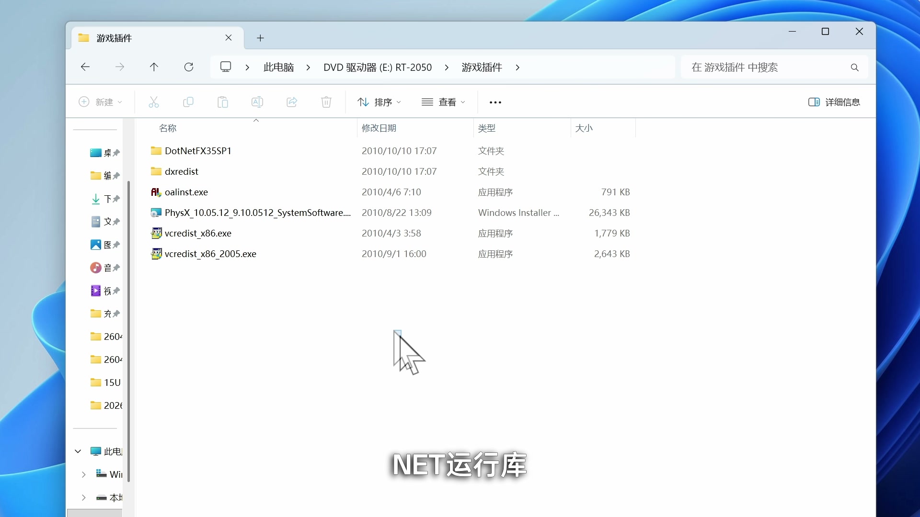This screenshot has width=920, height=517.
Task: Open the 15U folder in sidebar
Action: (105, 382)
